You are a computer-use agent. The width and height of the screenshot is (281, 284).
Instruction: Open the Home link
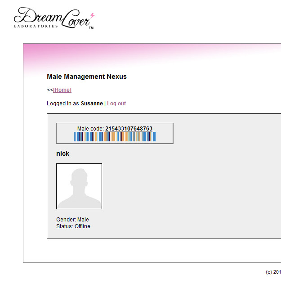[62, 90]
